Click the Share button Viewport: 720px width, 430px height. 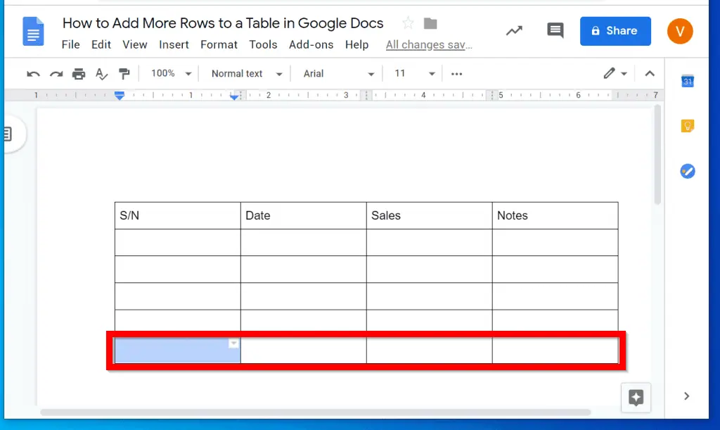pyautogui.click(x=615, y=30)
